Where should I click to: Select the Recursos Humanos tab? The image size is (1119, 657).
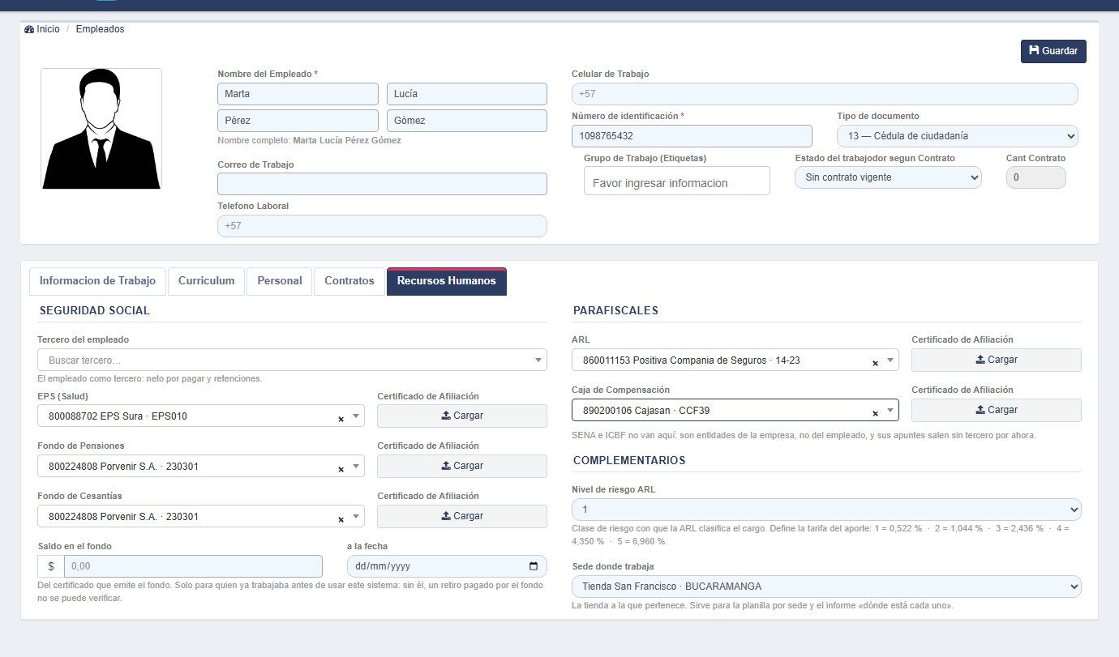click(447, 281)
